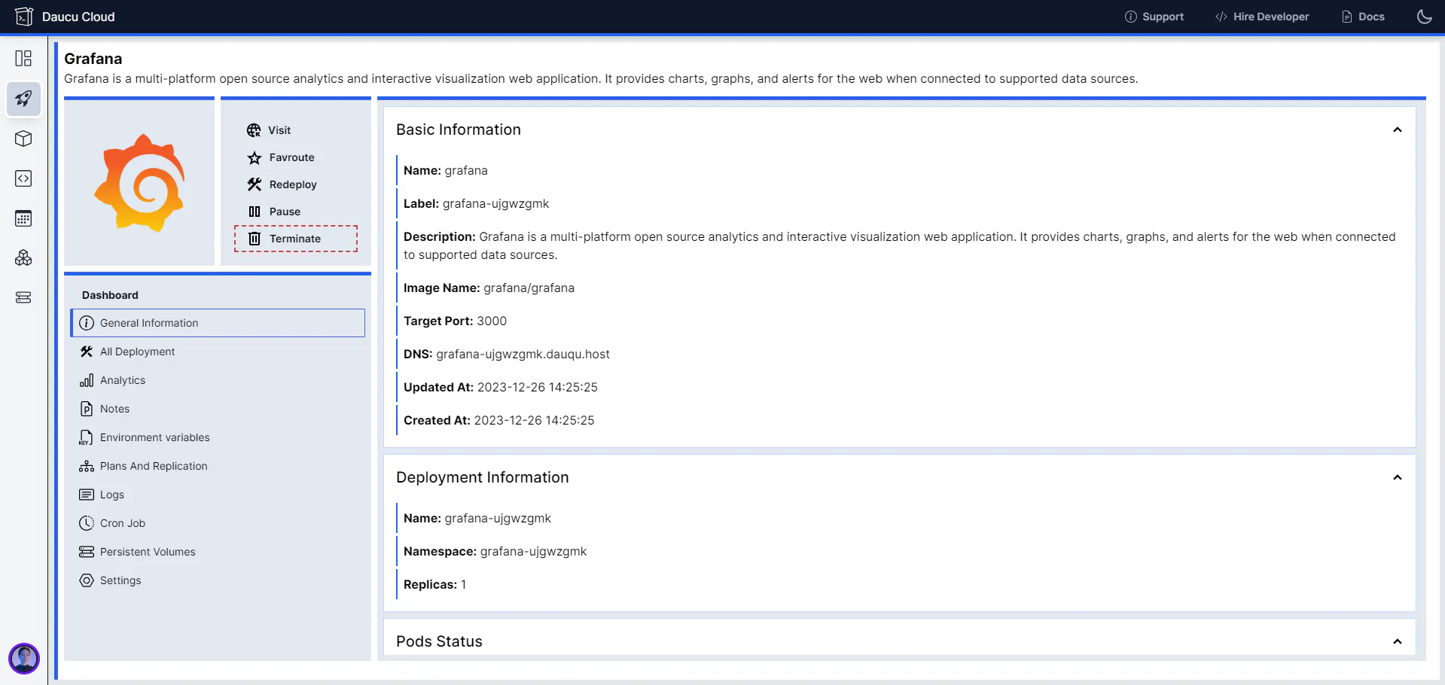The width and height of the screenshot is (1445, 685).
Task: Click the Daucu Cloud logo icon
Action: (24, 17)
